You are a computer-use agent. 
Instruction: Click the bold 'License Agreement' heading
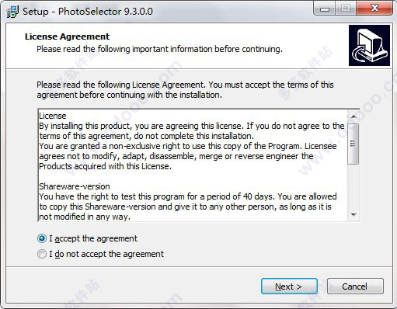tap(68, 36)
